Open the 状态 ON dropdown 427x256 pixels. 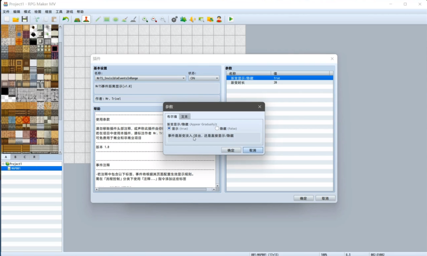tap(204, 78)
